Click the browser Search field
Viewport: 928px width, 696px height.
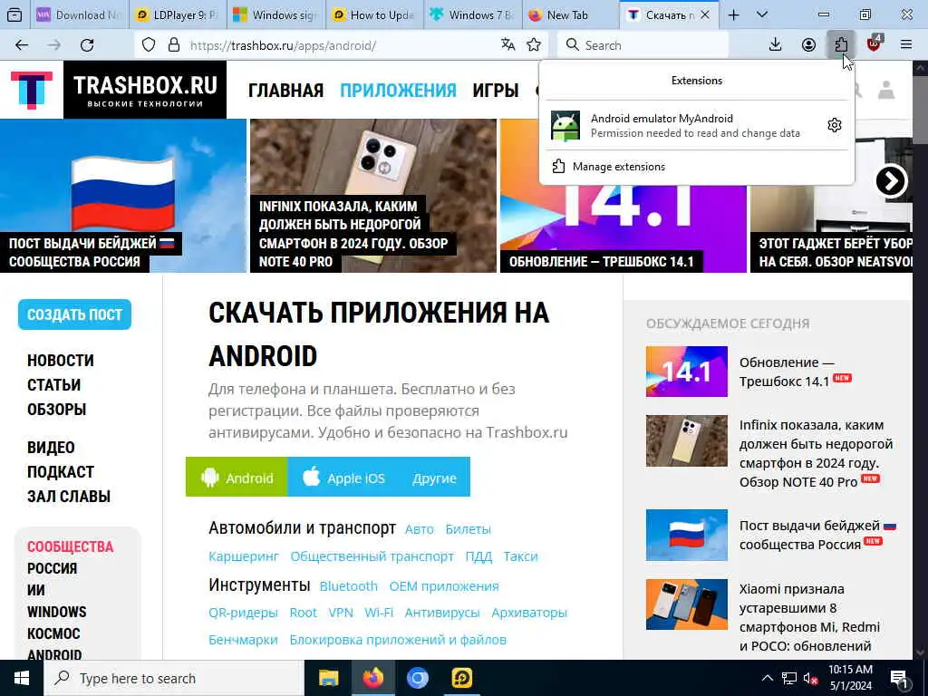[x=643, y=45]
